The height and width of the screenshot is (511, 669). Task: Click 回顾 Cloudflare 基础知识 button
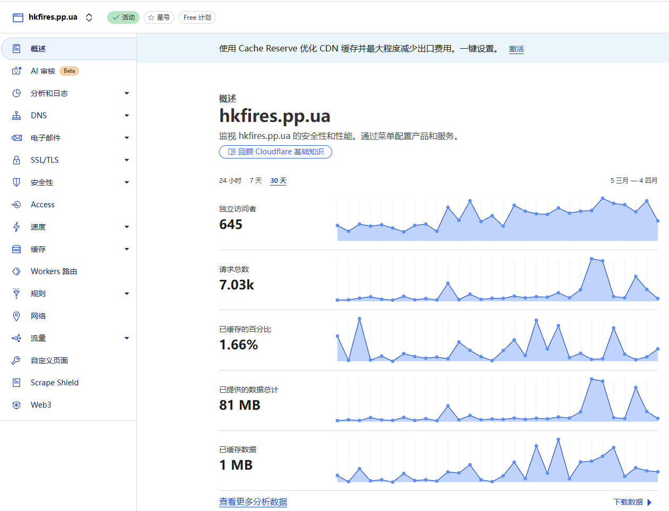[x=275, y=152]
